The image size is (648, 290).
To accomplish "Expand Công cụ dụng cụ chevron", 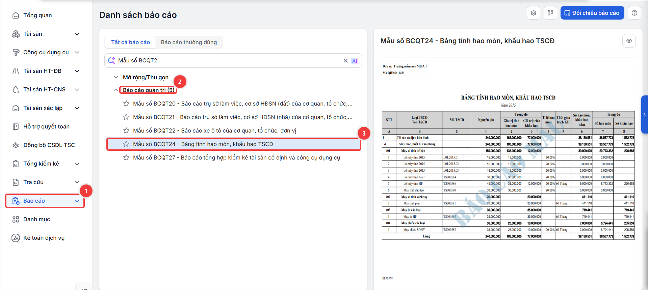I will [x=77, y=52].
